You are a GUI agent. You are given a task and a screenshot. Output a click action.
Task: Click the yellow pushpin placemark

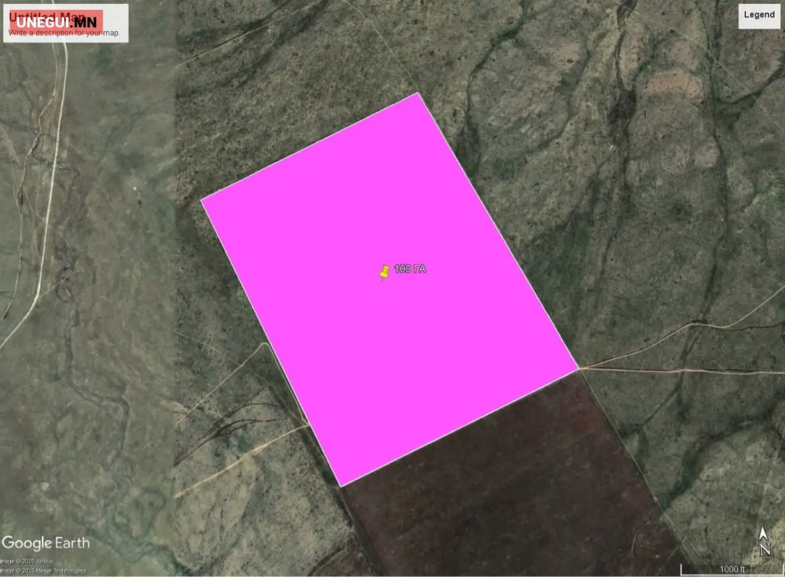coord(385,272)
